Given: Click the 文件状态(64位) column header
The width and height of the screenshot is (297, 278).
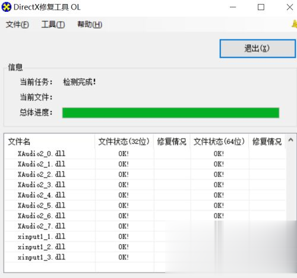Looking at the screenshot, I should point(219,142).
